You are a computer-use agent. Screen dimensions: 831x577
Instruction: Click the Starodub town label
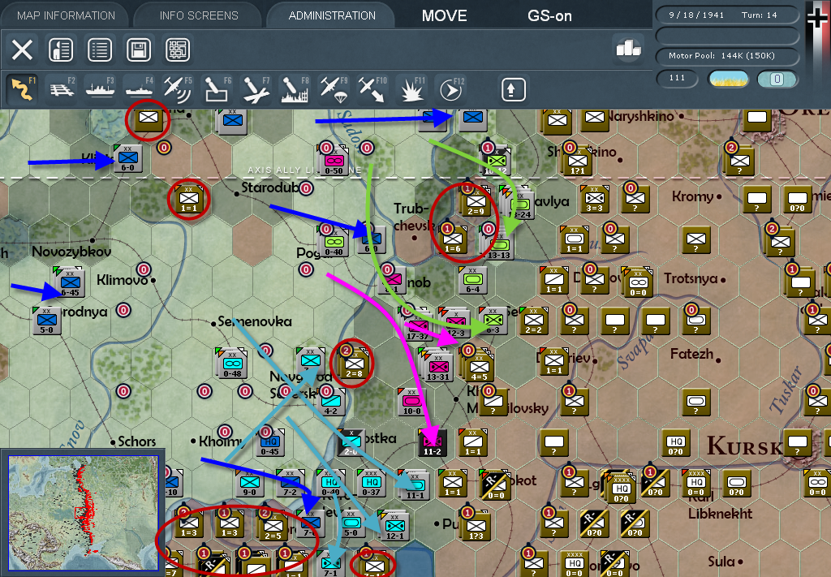tap(269, 187)
